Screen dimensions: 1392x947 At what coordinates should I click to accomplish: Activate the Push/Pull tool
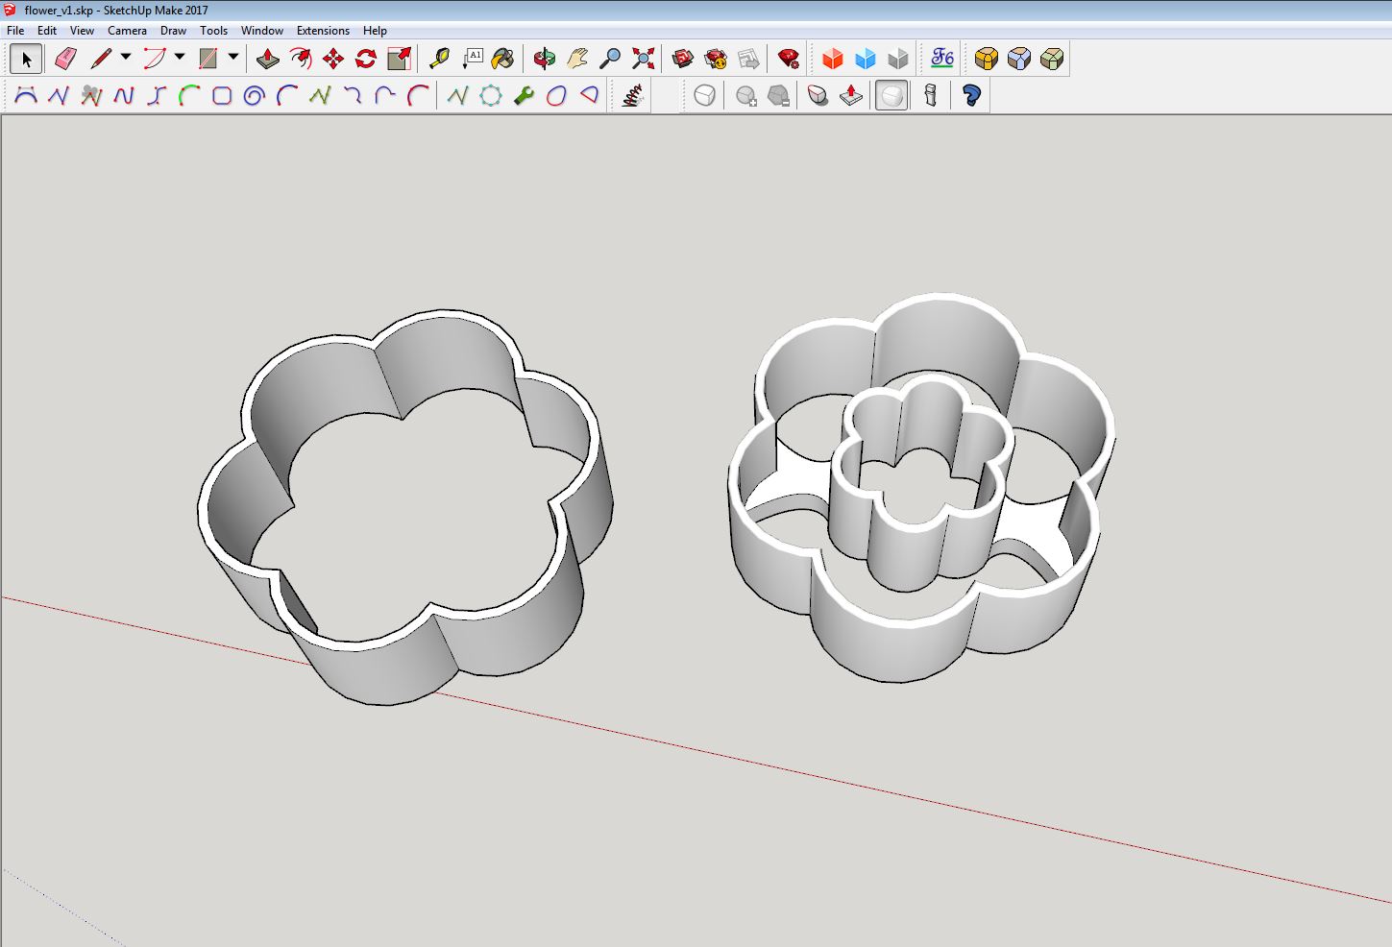pyautogui.click(x=268, y=60)
